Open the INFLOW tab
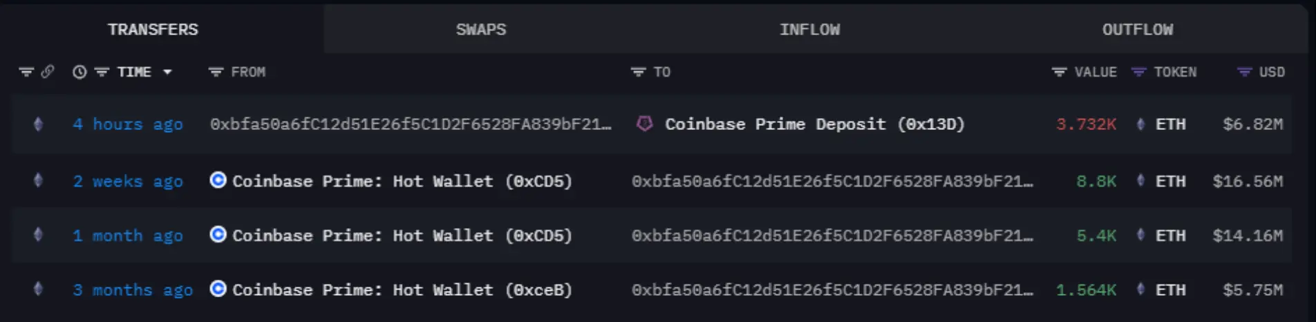1316x322 pixels. [809, 30]
